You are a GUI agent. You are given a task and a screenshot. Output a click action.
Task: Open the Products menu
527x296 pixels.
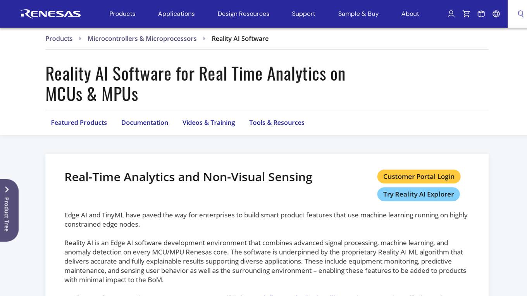click(122, 14)
